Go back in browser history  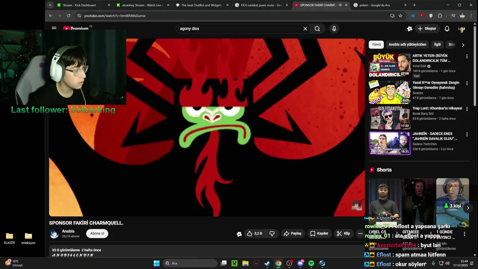coord(51,16)
